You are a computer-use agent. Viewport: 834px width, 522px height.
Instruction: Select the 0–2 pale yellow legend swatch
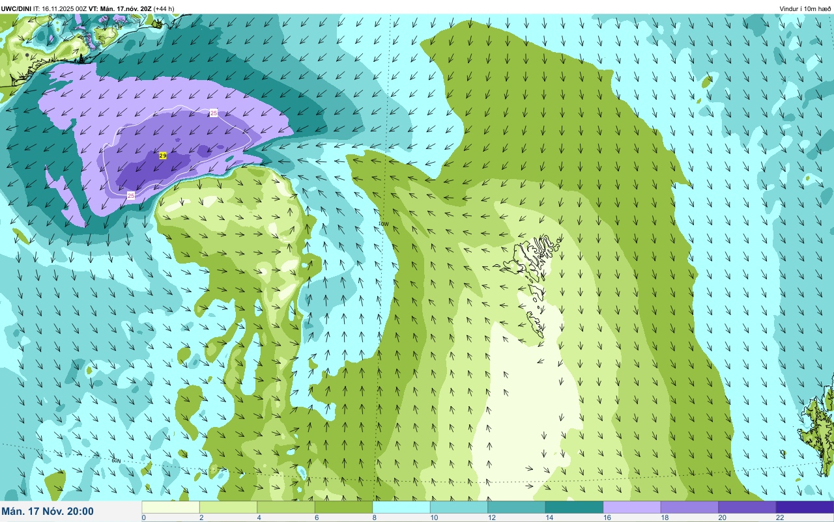(x=171, y=507)
